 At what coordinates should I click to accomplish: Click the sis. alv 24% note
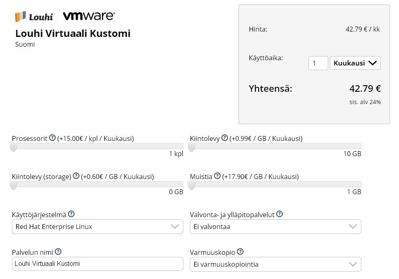365,102
